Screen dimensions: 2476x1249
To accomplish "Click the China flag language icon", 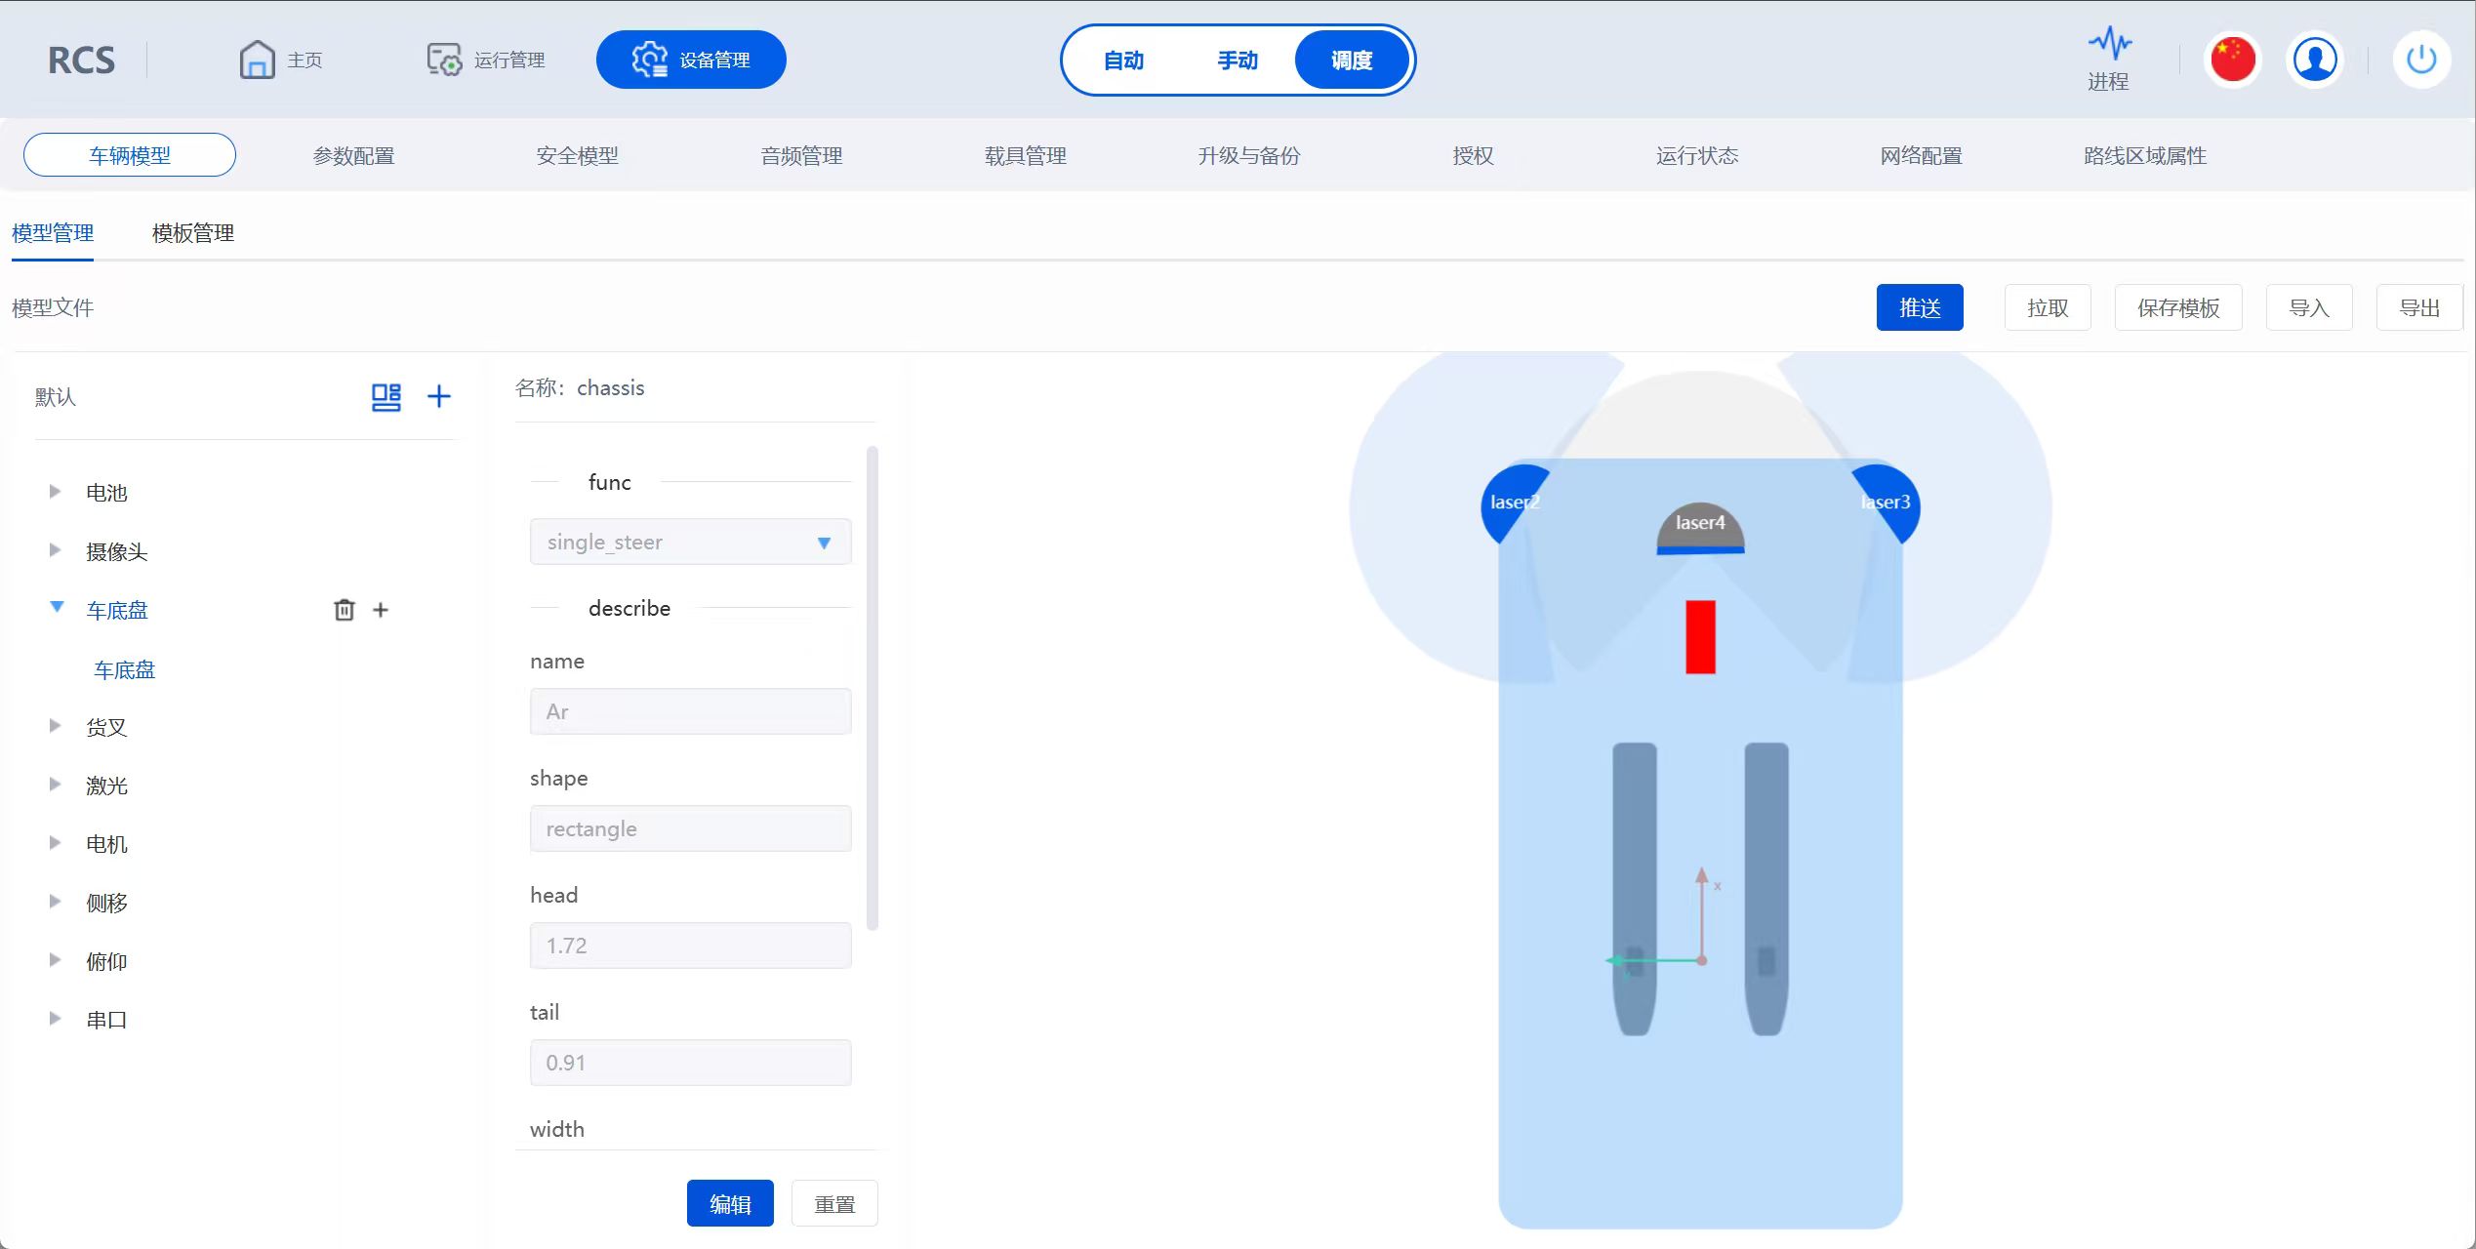I will (x=2232, y=60).
